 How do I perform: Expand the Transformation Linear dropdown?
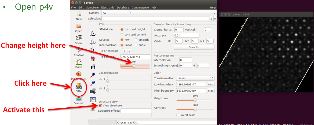[x=195, y=78]
